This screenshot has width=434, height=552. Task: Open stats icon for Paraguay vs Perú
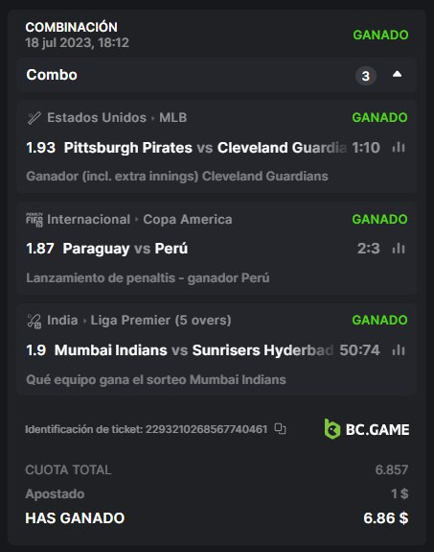(399, 249)
